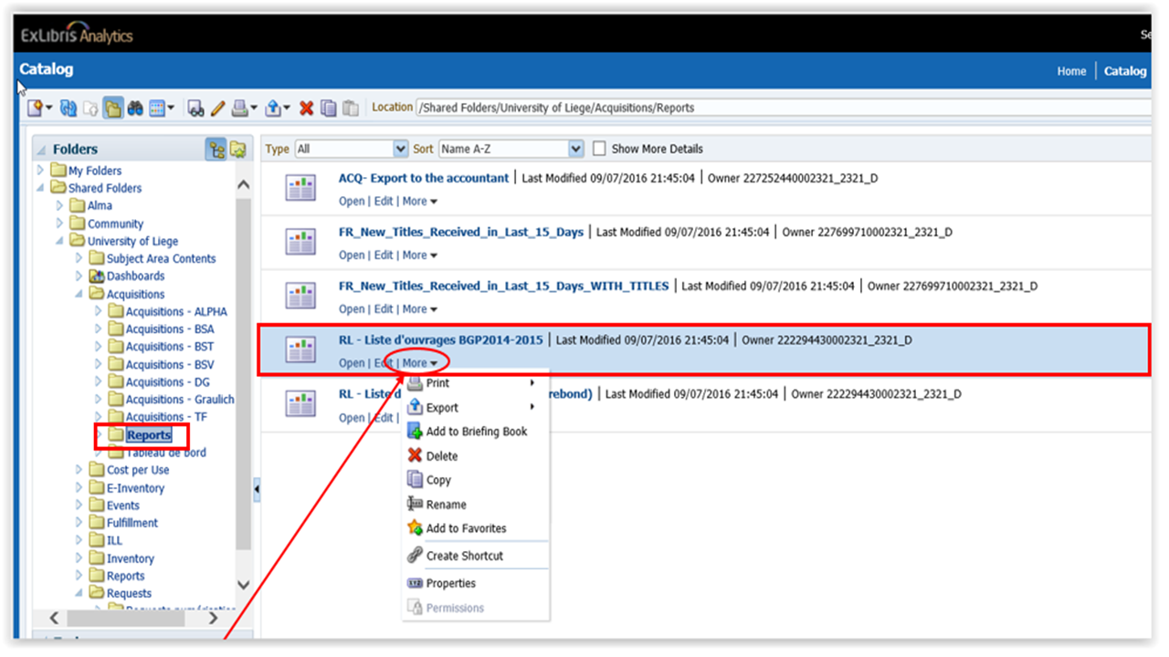Open ACQ- Export to the accountant report title
This screenshot has height=657, width=1169.
(x=424, y=178)
